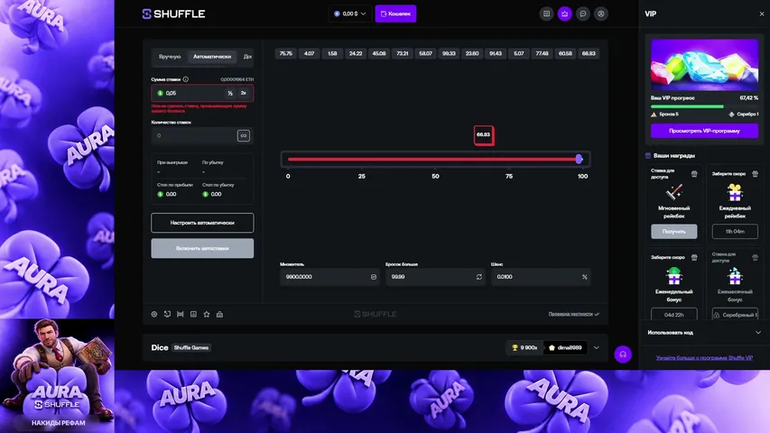This screenshot has height=433, width=770.
Task: Click gift icon on Мгновенный рейкбек card
Action: 694,173
